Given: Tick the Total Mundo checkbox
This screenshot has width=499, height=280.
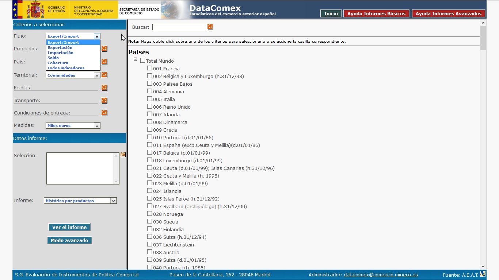Looking at the screenshot, I should pyautogui.click(x=142, y=61).
